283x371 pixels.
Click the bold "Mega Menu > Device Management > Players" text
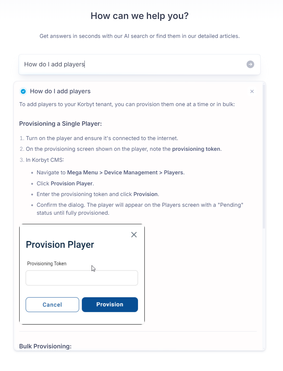[x=125, y=173]
